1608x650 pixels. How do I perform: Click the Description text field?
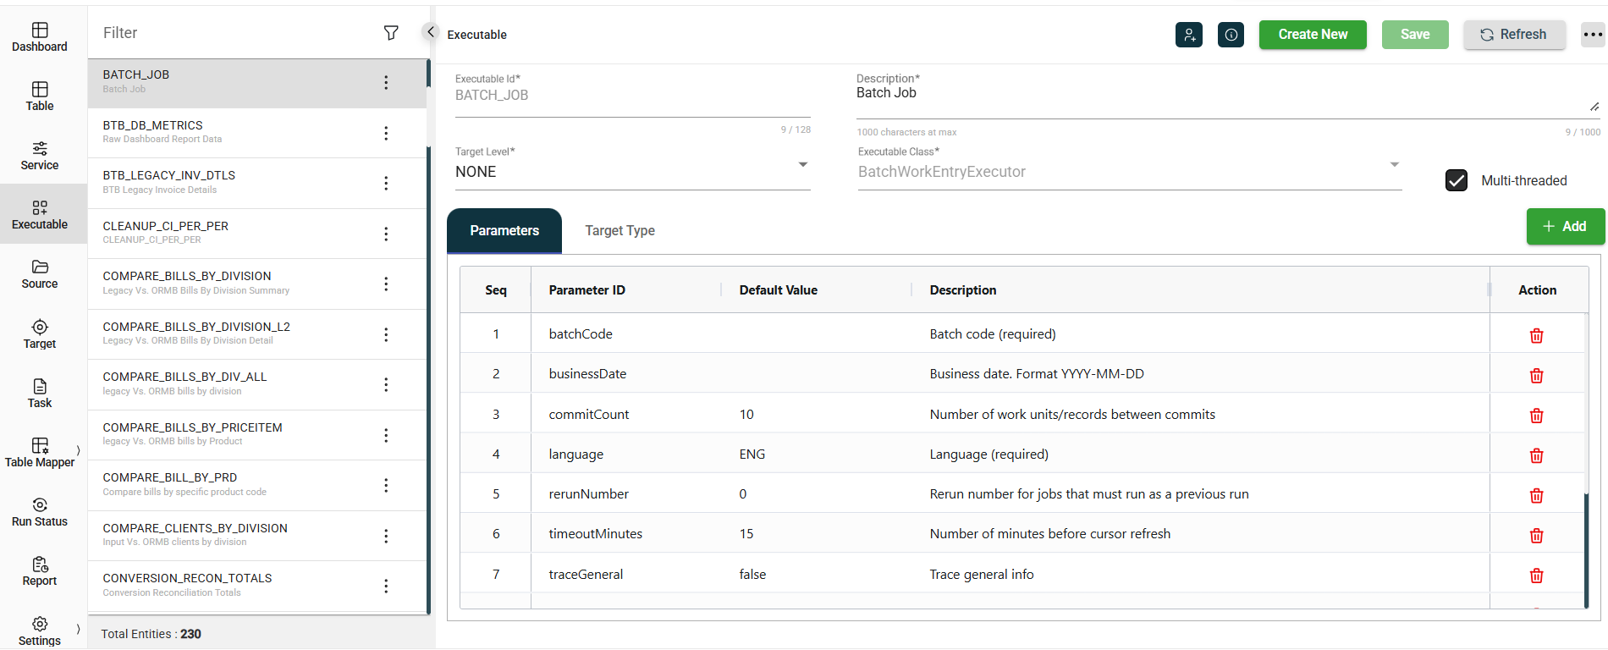1219,94
